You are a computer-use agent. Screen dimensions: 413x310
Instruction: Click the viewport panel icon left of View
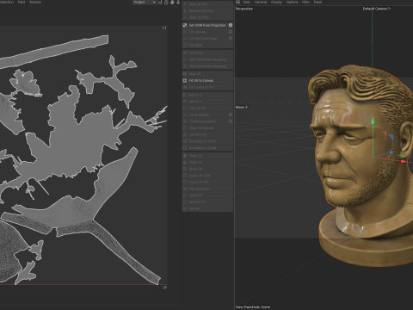[x=237, y=2]
